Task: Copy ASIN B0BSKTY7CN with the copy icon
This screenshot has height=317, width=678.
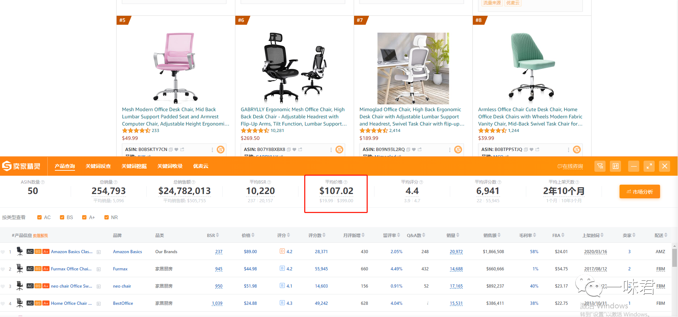Action: (171, 150)
